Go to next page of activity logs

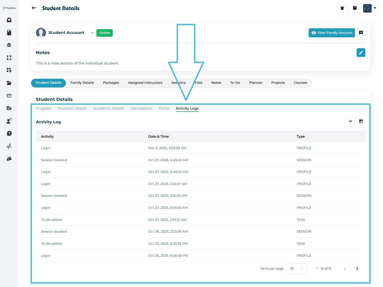(x=357, y=269)
